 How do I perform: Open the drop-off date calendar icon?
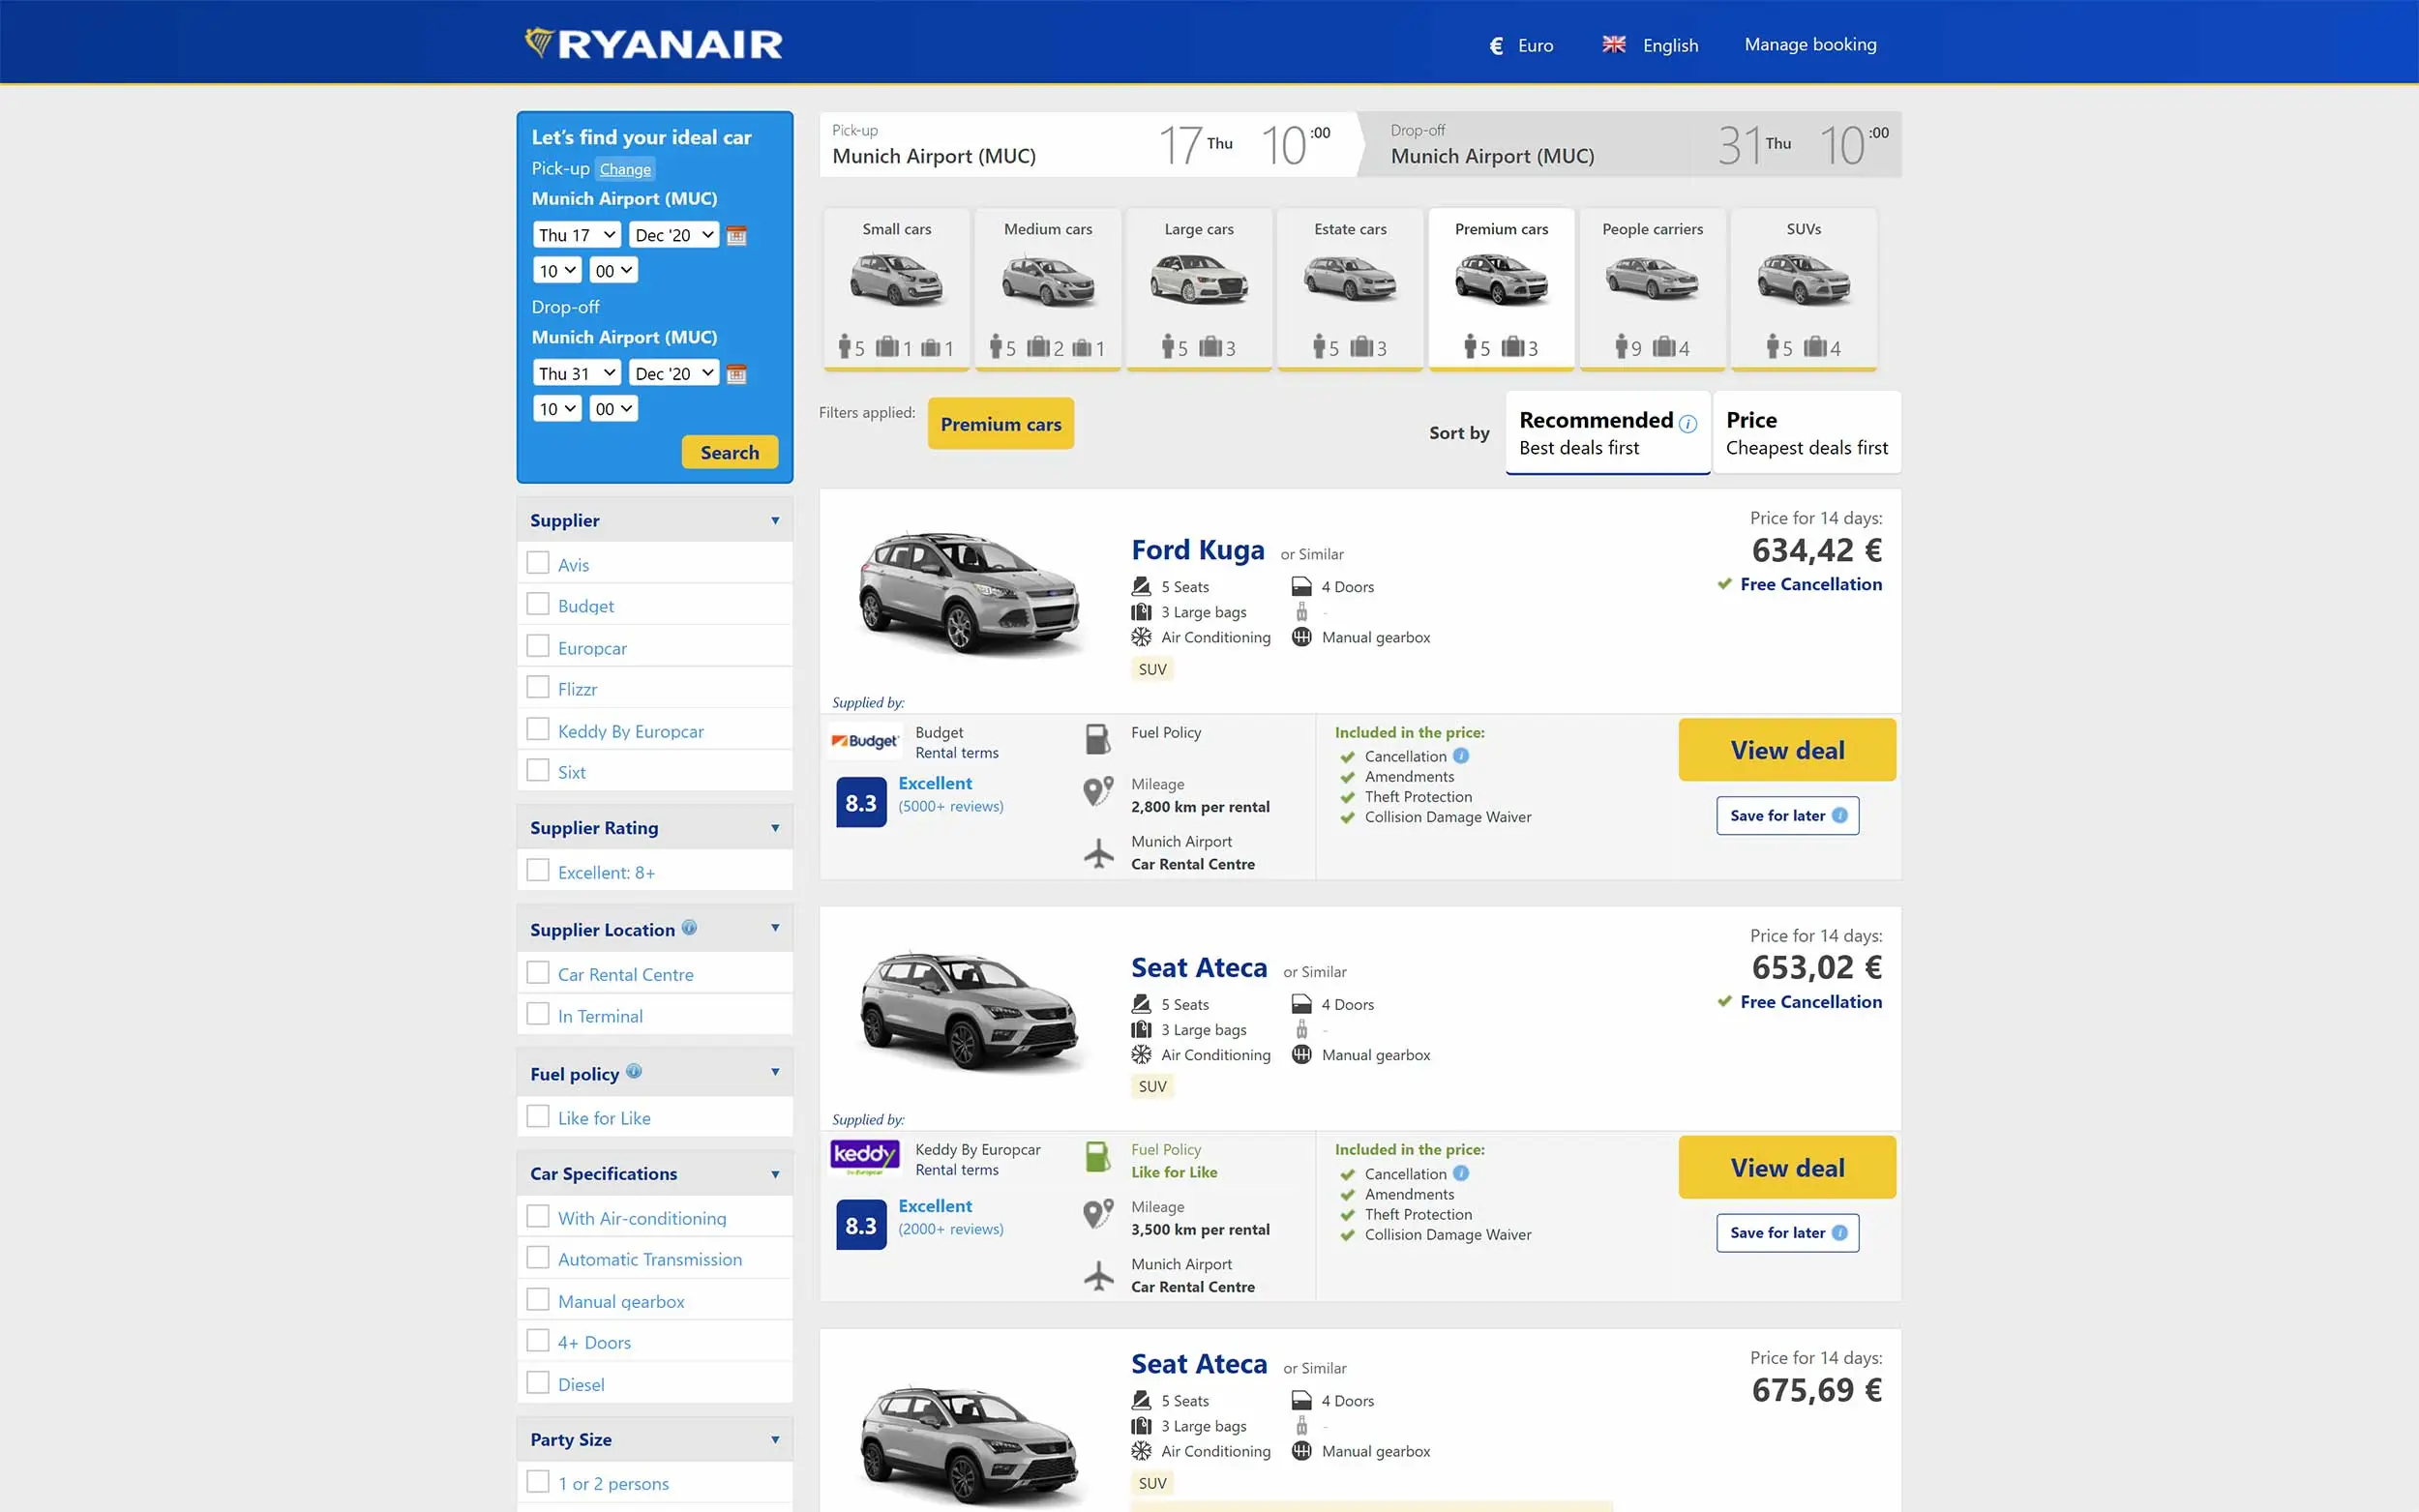(x=736, y=374)
